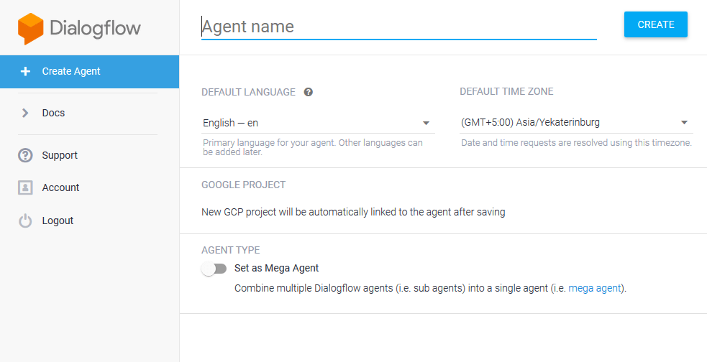The width and height of the screenshot is (707, 362).
Task: Expand Docs using the chevron icon
Action: click(x=25, y=113)
